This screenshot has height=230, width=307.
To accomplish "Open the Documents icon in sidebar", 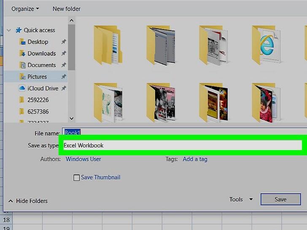I will pos(23,65).
